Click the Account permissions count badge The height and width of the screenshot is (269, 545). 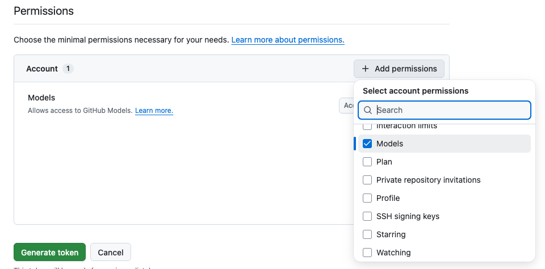coord(68,69)
